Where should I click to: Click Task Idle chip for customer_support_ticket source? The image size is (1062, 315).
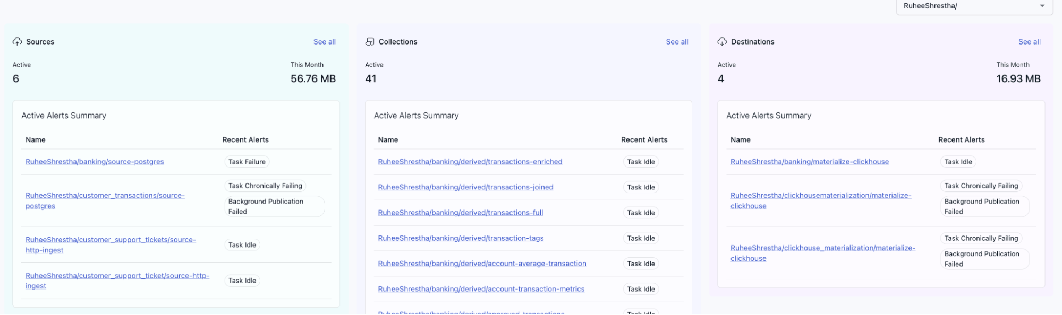click(242, 281)
